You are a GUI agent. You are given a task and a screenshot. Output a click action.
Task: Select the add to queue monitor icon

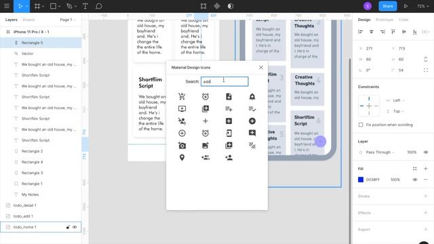point(182,108)
